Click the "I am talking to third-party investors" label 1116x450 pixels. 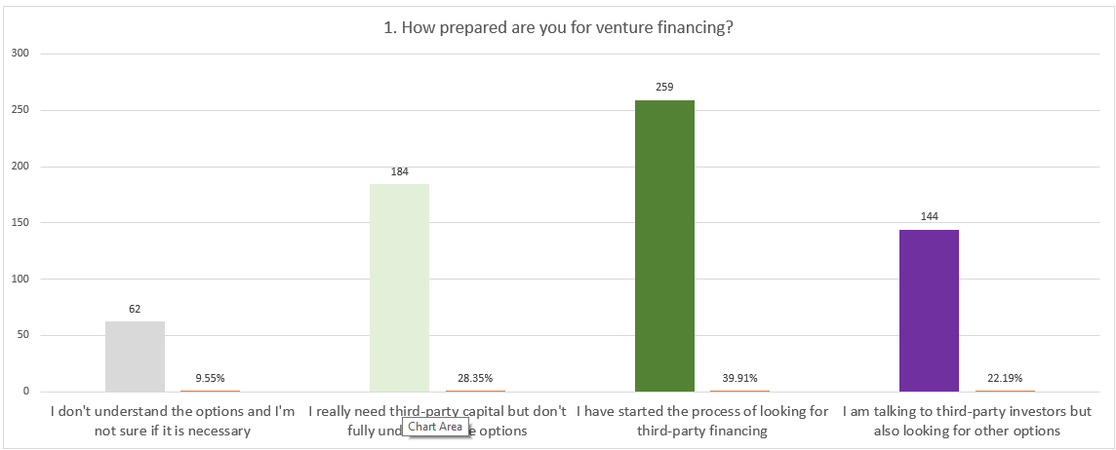point(967,421)
